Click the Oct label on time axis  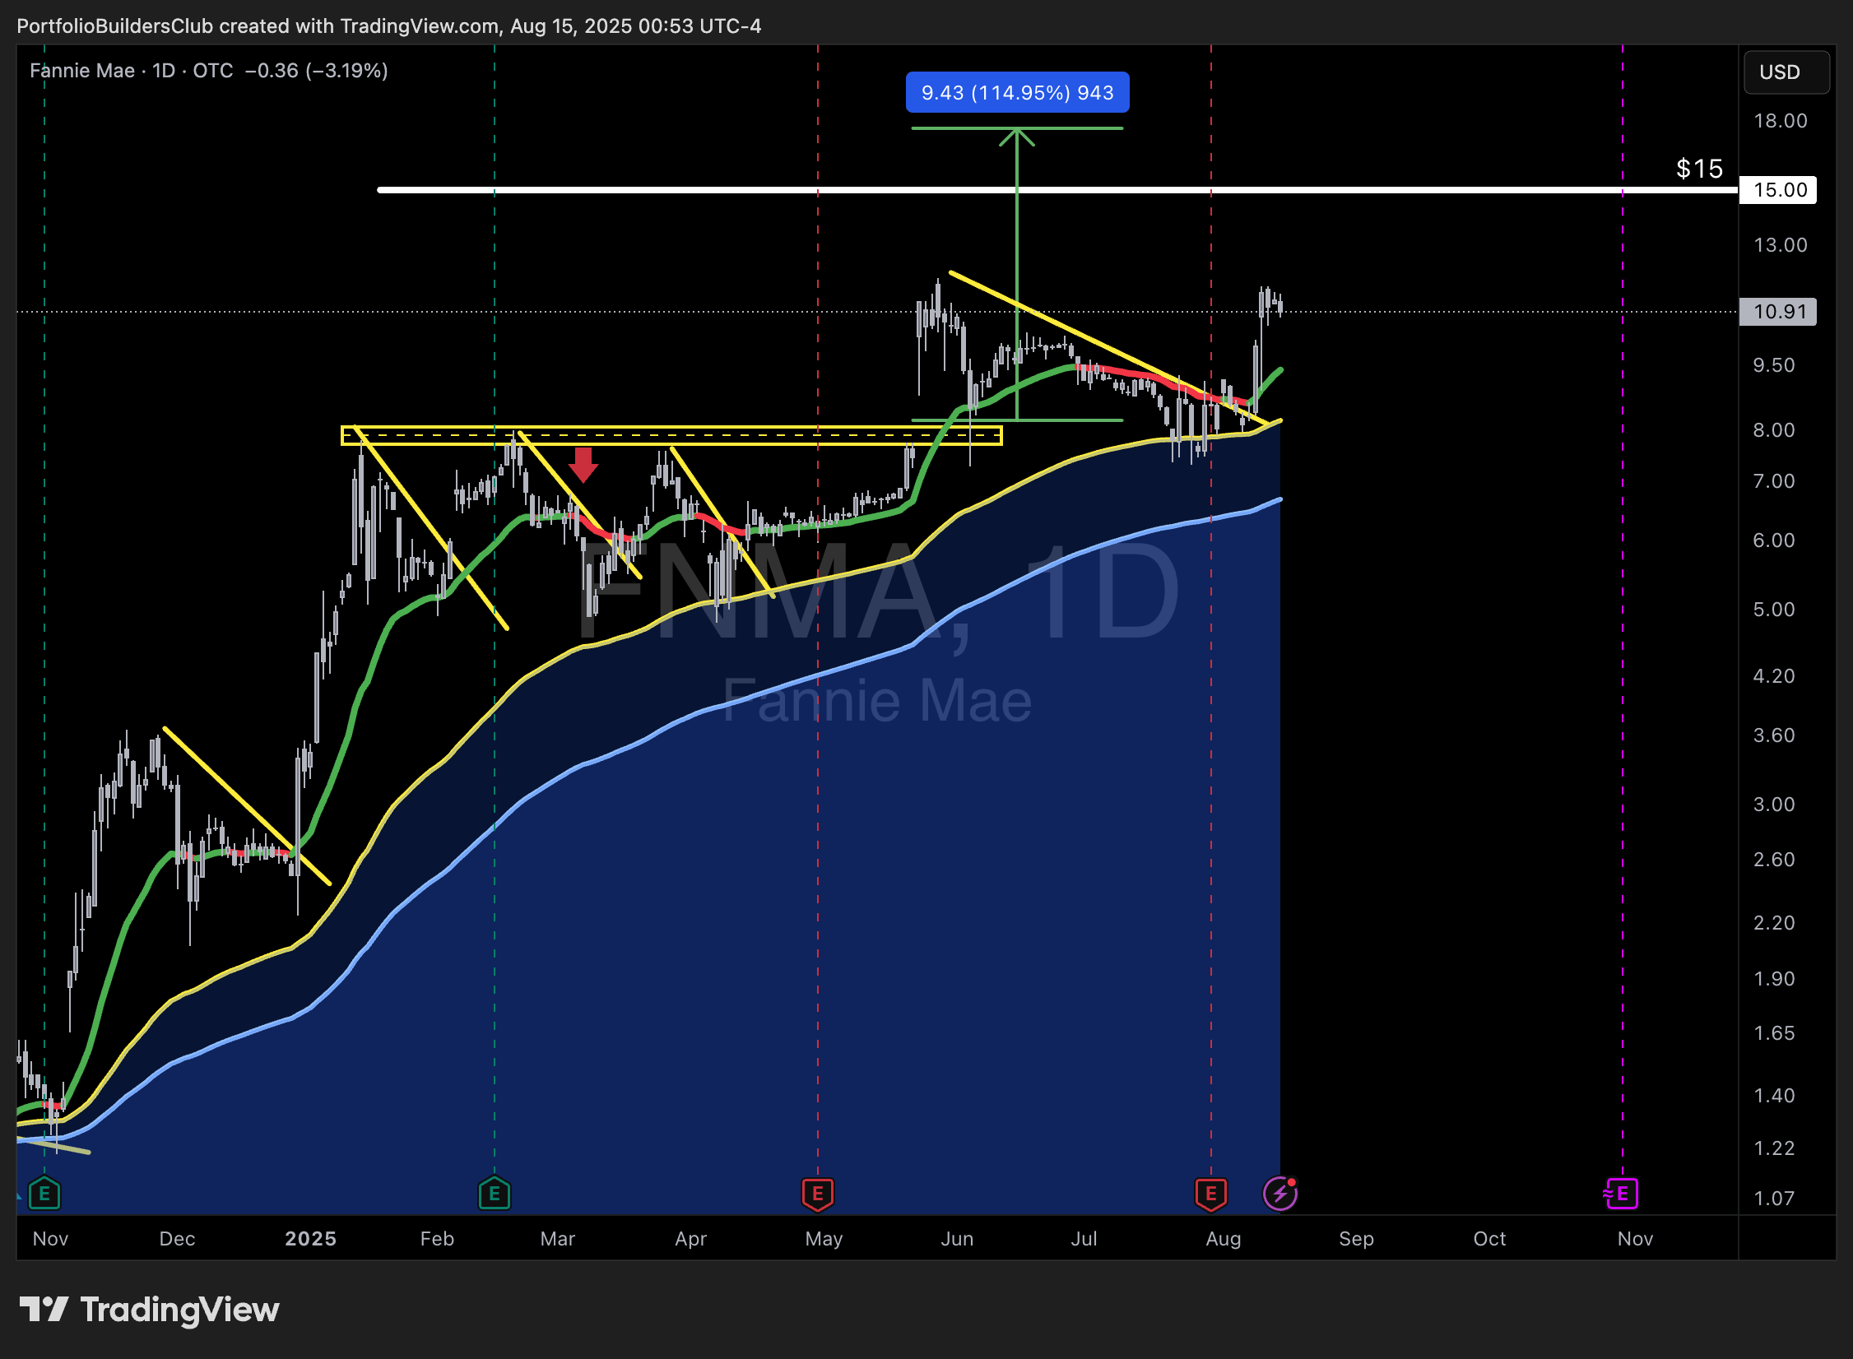[x=1489, y=1239]
